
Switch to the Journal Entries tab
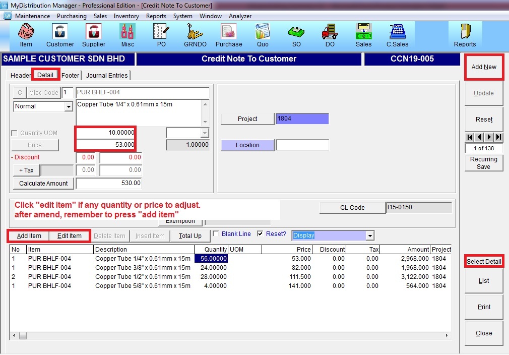pos(107,75)
